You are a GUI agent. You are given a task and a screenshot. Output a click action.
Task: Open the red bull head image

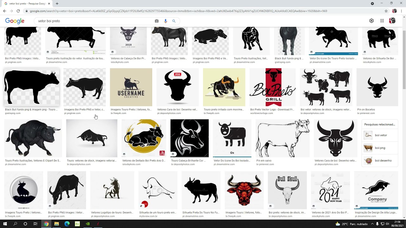pos(244,190)
